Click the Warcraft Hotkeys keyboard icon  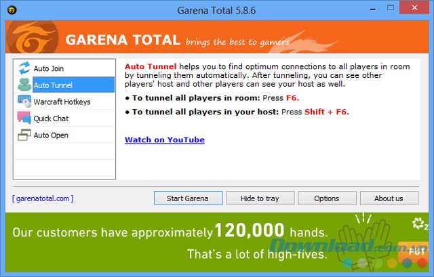pyautogui.click(x=24, y=102)
